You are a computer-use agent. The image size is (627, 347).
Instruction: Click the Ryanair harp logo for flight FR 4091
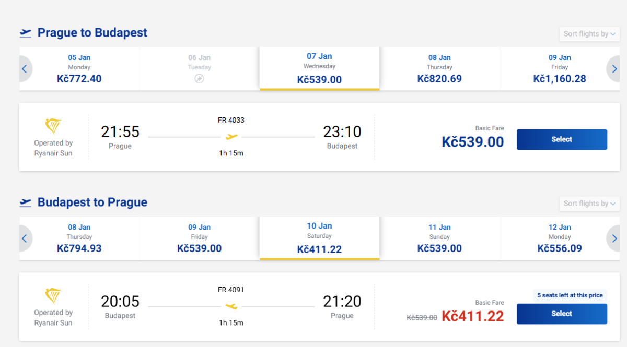53,296
